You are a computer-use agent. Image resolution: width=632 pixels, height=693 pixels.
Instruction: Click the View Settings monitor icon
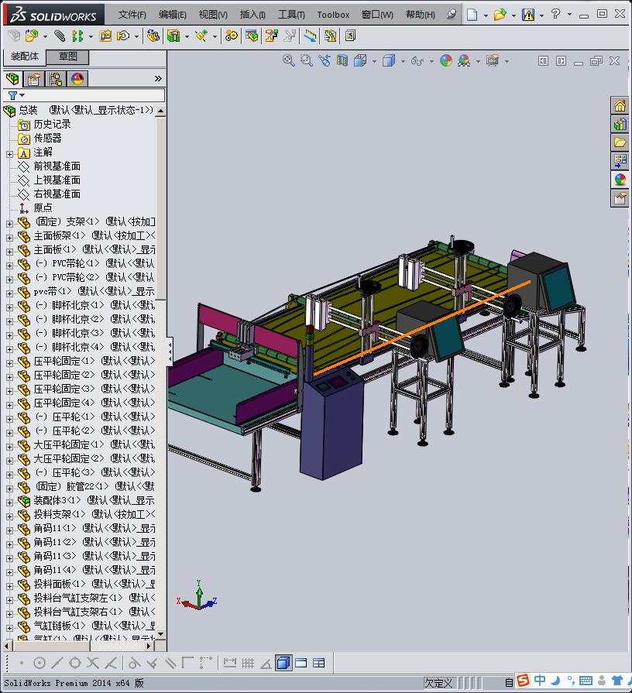(x=493, y=60)
